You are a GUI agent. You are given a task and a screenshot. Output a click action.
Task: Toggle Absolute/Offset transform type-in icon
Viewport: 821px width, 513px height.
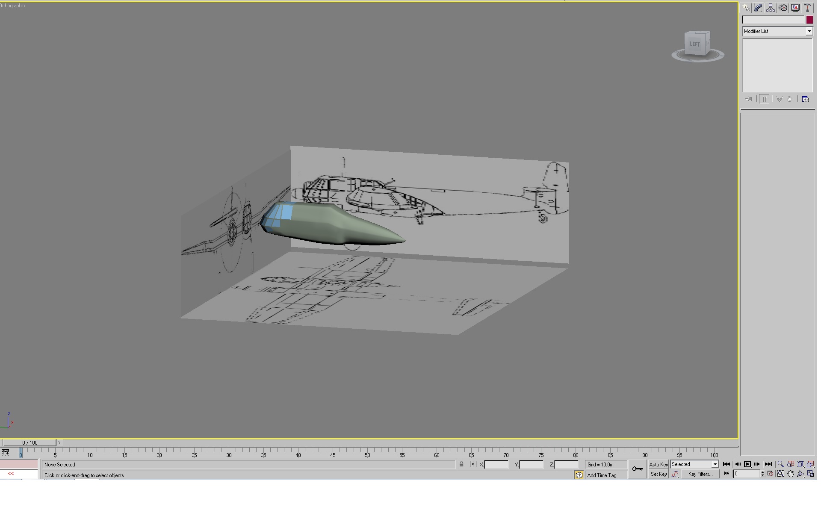click(x=473, y=464)
